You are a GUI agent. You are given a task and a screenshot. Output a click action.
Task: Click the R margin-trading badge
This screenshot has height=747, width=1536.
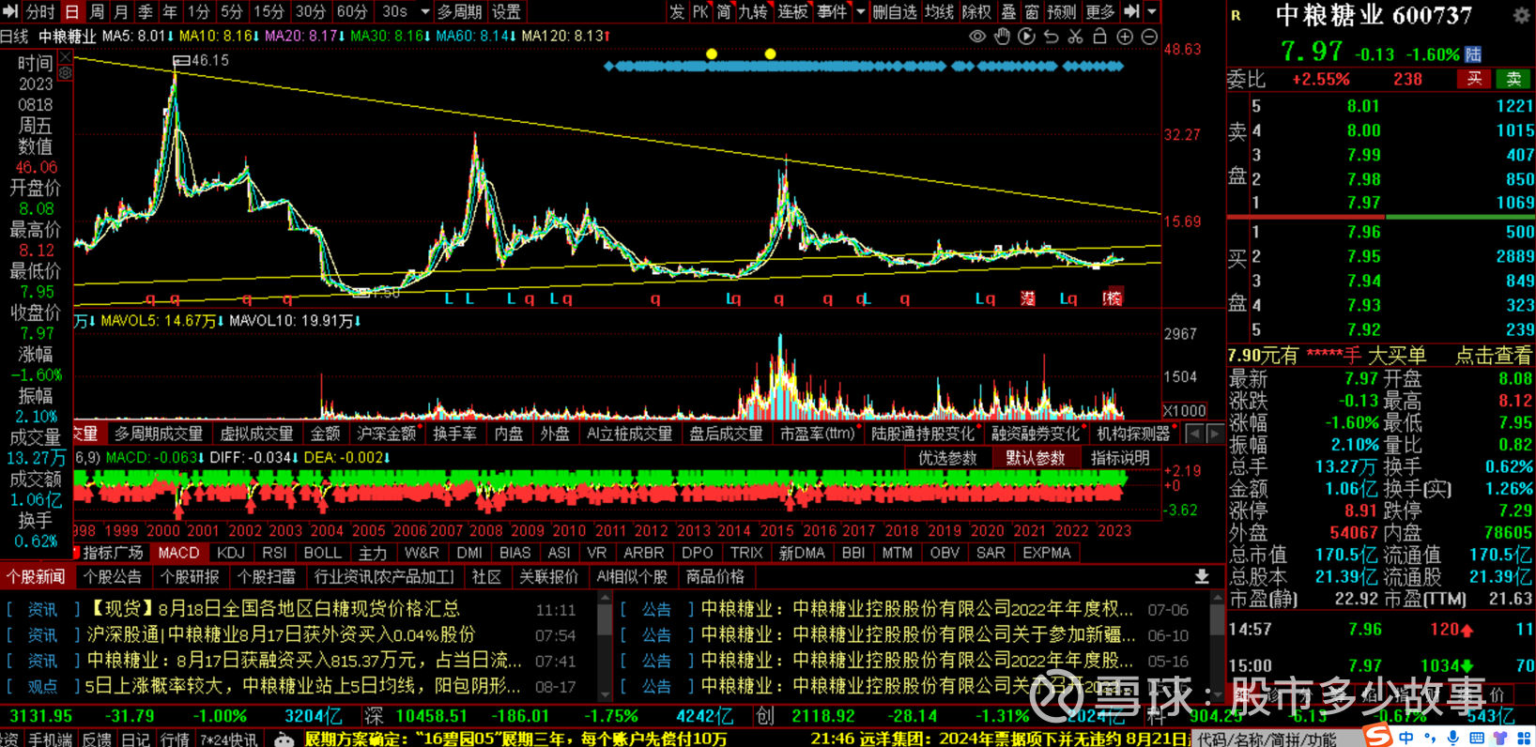click(x=1236, y=15)
